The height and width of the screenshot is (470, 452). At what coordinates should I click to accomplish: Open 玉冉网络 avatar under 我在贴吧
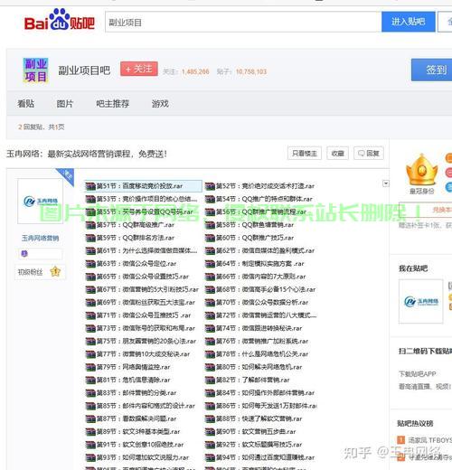pos(421,301)
